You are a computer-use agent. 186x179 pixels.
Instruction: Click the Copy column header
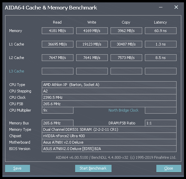pyautogui.click(x=126, y=23)
